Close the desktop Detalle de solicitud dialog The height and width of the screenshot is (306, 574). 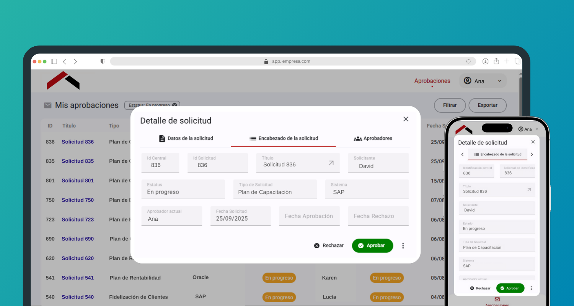point(406,119)
